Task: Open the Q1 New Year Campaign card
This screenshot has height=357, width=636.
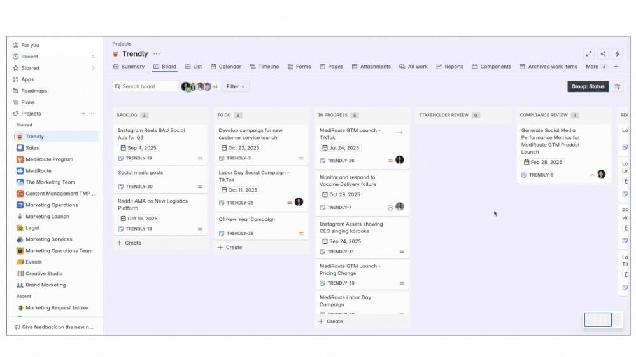Action: click(261, 226)
